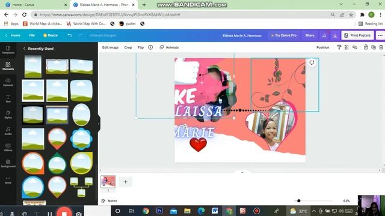
Task: Open the padlet bookmark
Action: 128,24
